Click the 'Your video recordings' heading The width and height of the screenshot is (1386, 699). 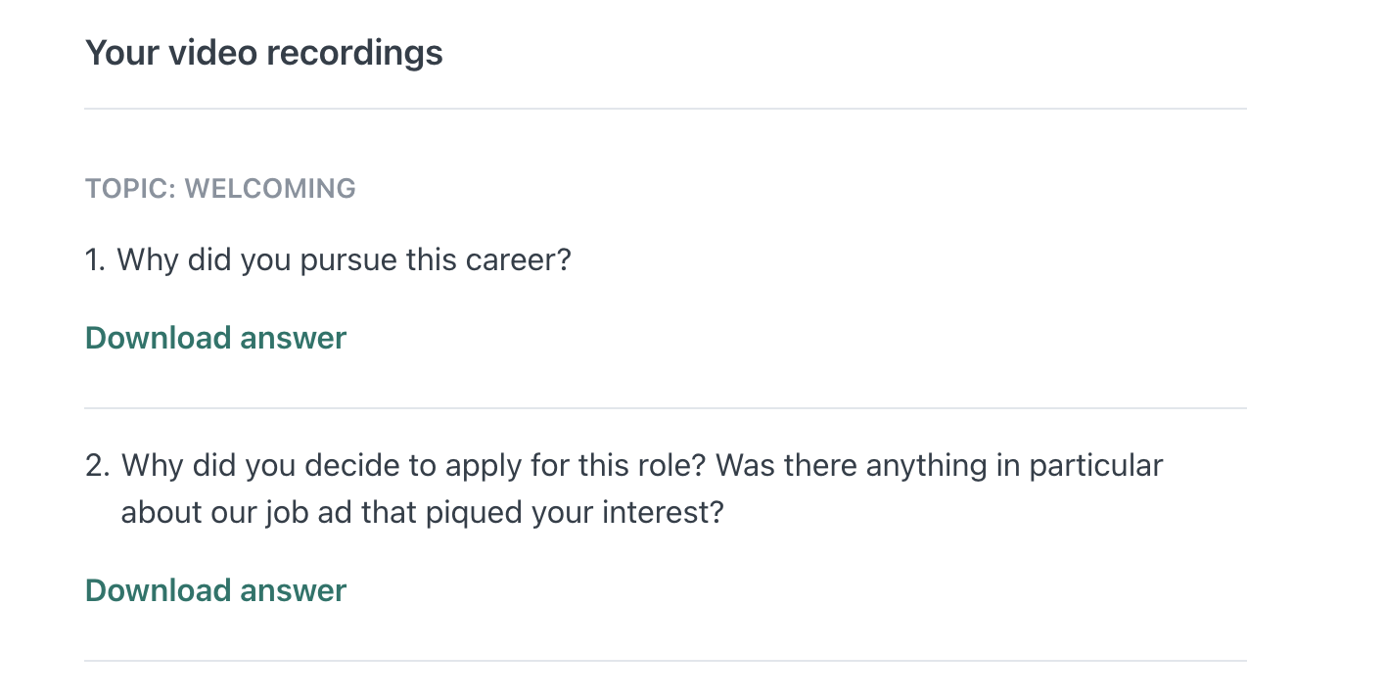[x=263, y=52]
